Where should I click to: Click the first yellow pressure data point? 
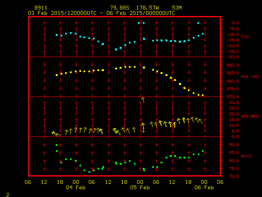tap(56, 75)
